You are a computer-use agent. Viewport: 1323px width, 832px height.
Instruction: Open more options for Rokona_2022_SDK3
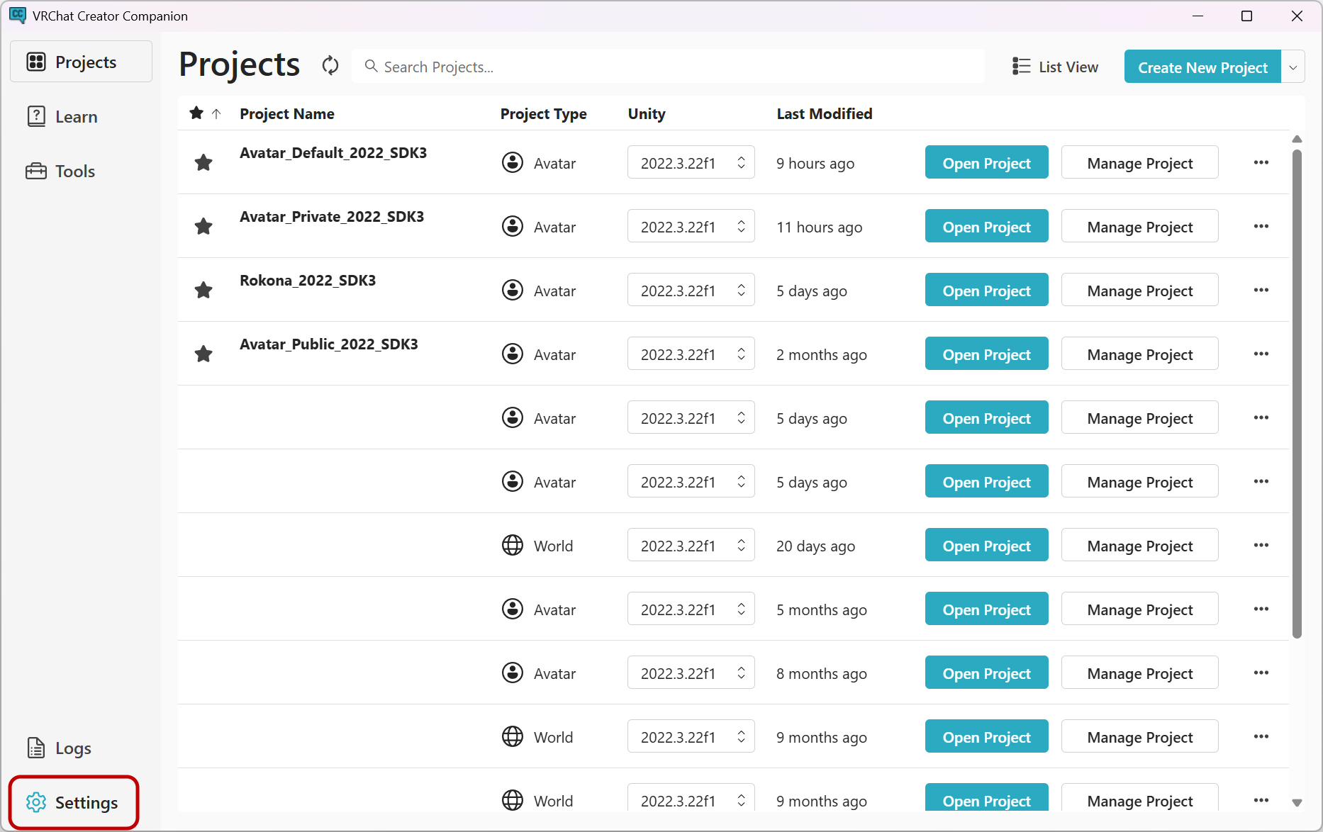(1261, 291)
